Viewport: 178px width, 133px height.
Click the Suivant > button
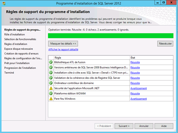click(124, 126)
